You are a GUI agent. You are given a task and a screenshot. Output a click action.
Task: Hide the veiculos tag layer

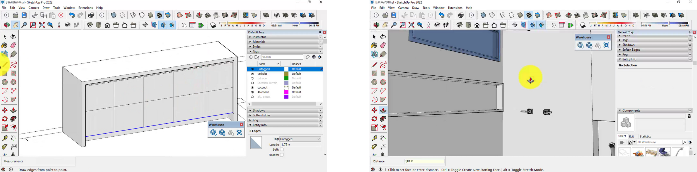pyautogui.click(x=252, y=74)
